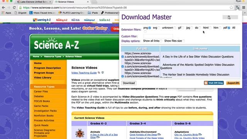Close the Lake Elsinore Unified tab
This screenshot has height=139, width=247.
50,2
